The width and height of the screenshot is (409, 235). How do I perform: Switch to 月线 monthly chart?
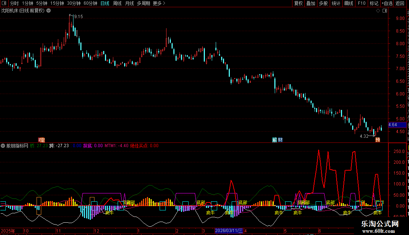(129, 3)
